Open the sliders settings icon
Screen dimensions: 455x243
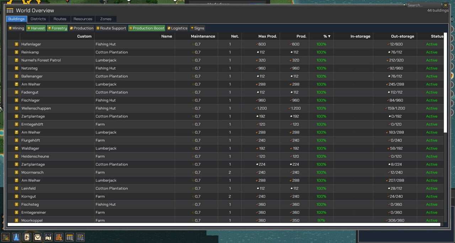click(80, 237)
